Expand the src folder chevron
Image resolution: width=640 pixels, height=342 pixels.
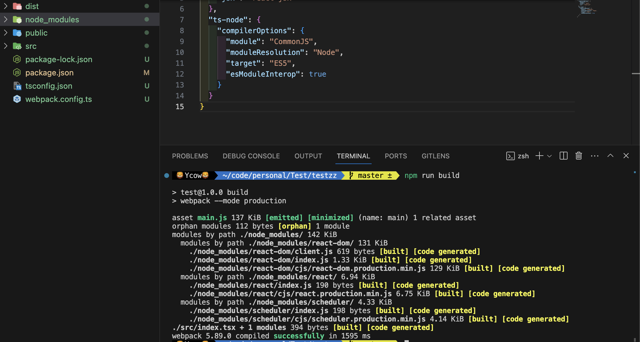tap(5, 46)
